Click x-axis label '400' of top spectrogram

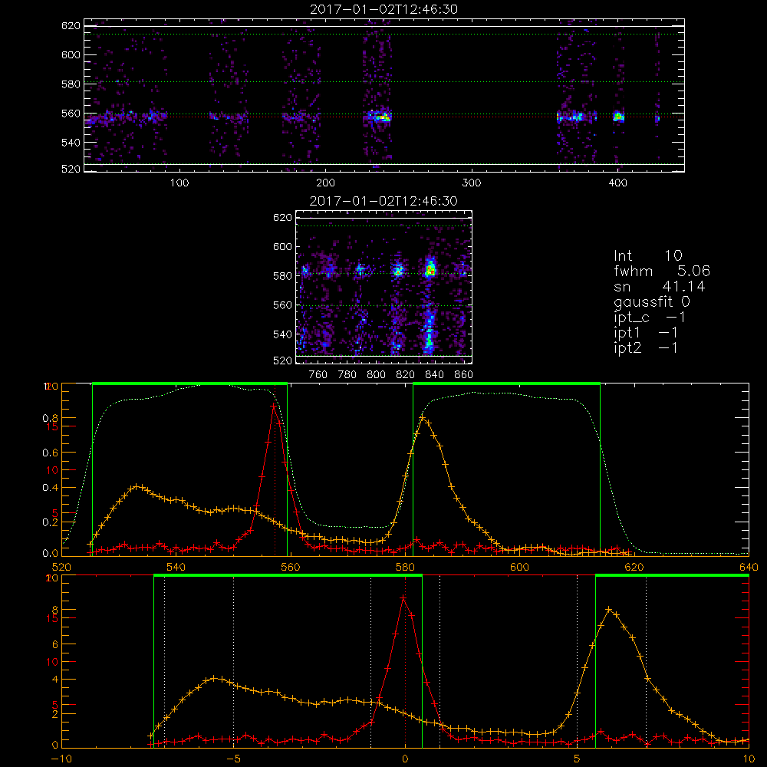pos(617,183)
